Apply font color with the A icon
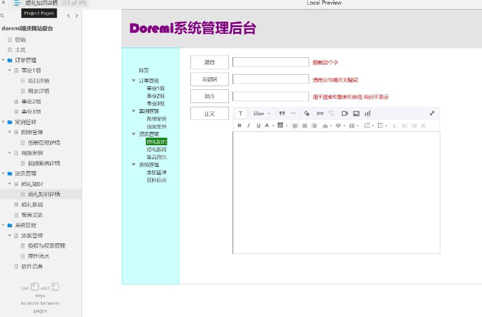This screenshot has height=317, width=482. (x=267, y=125)
